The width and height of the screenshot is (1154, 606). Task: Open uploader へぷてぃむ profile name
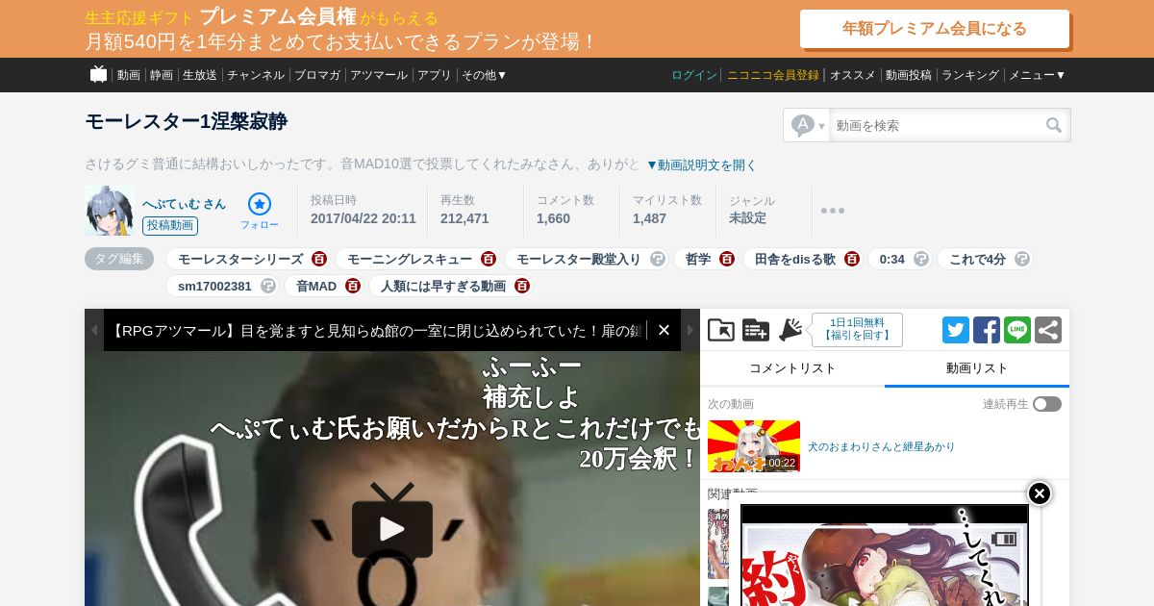pyautogui.click(x=185, y=203)
